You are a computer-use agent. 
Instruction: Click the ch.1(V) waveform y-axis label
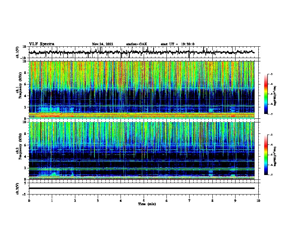point(18,52)
